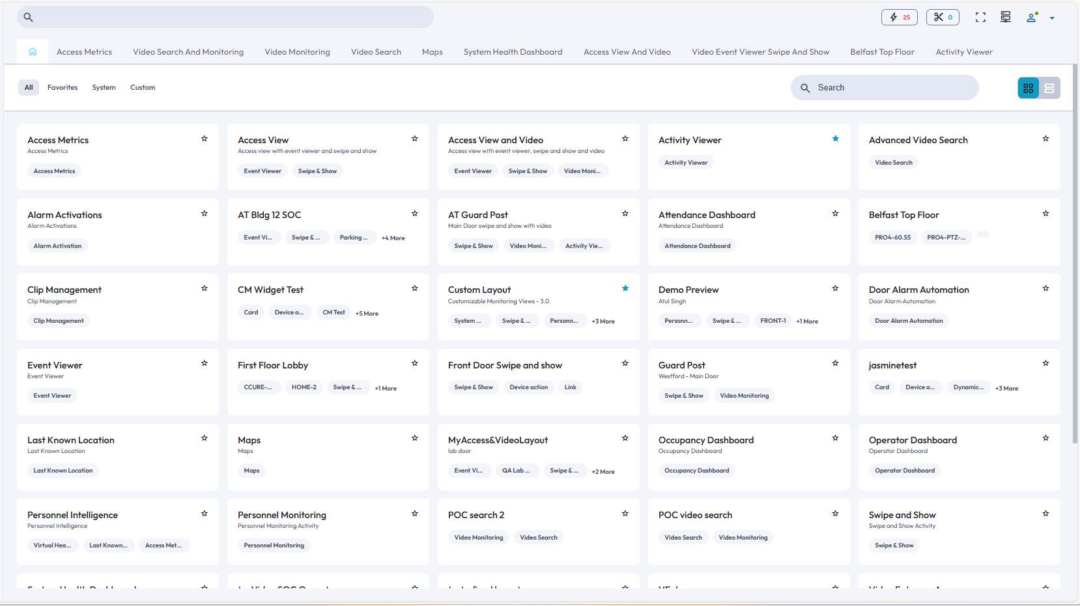
Task: Click the magnifier icon in the top search bar
Action: click(28, 17)
